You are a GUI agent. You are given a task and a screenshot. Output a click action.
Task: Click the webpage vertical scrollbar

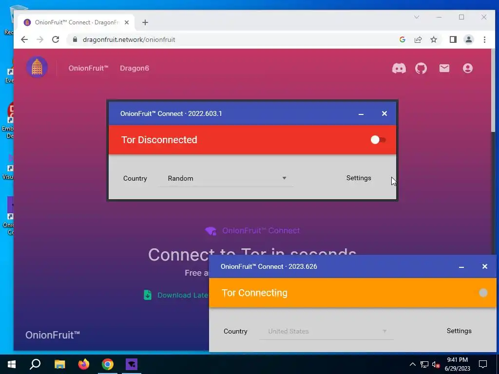pyautogui.click(x=493, y=90)
